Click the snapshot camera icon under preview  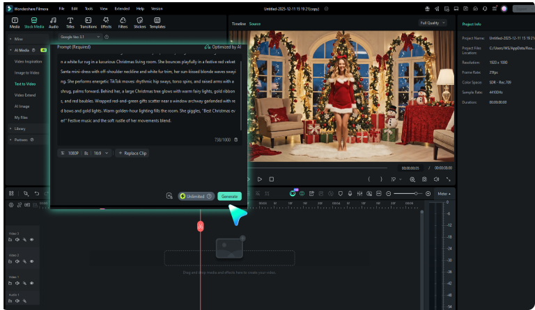click(424, 179)
